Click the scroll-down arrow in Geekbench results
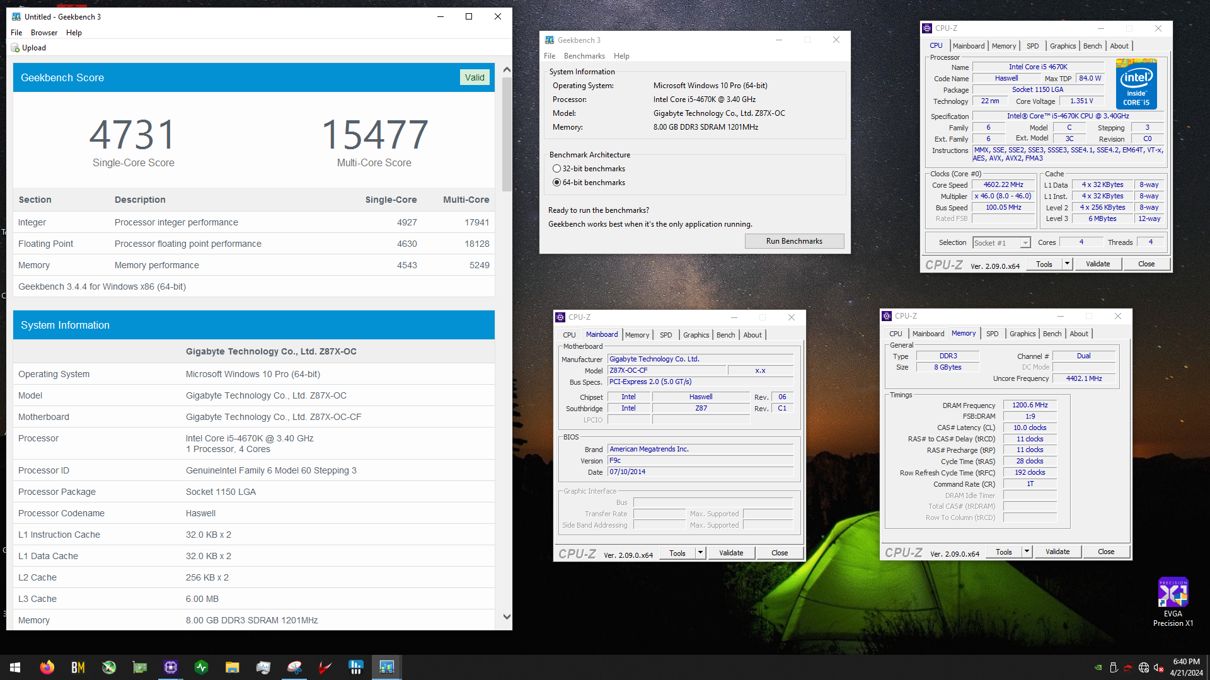 507,617
